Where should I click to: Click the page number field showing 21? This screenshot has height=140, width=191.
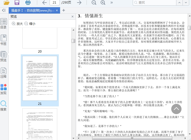55,3
